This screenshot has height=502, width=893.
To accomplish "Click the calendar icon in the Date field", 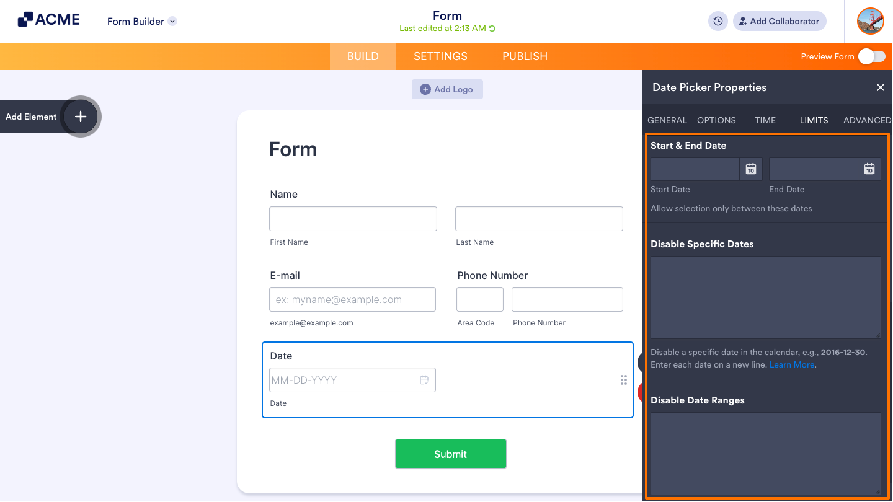I will click(424, 379).
